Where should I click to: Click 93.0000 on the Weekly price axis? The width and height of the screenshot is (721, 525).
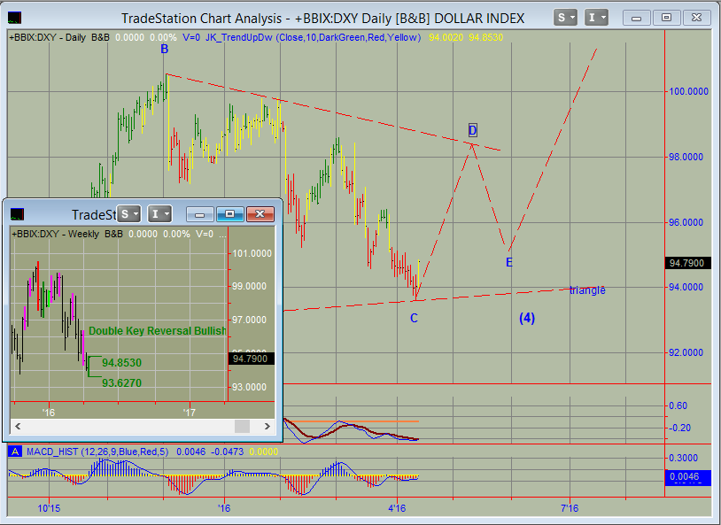pos(249,387)
